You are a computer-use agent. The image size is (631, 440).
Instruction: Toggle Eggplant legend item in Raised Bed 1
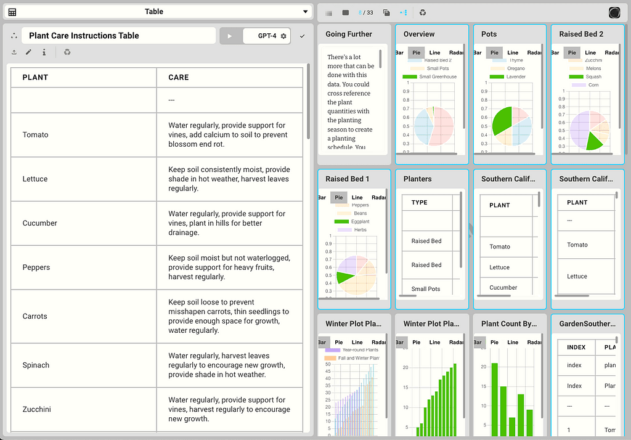click(x=352, y=222)
